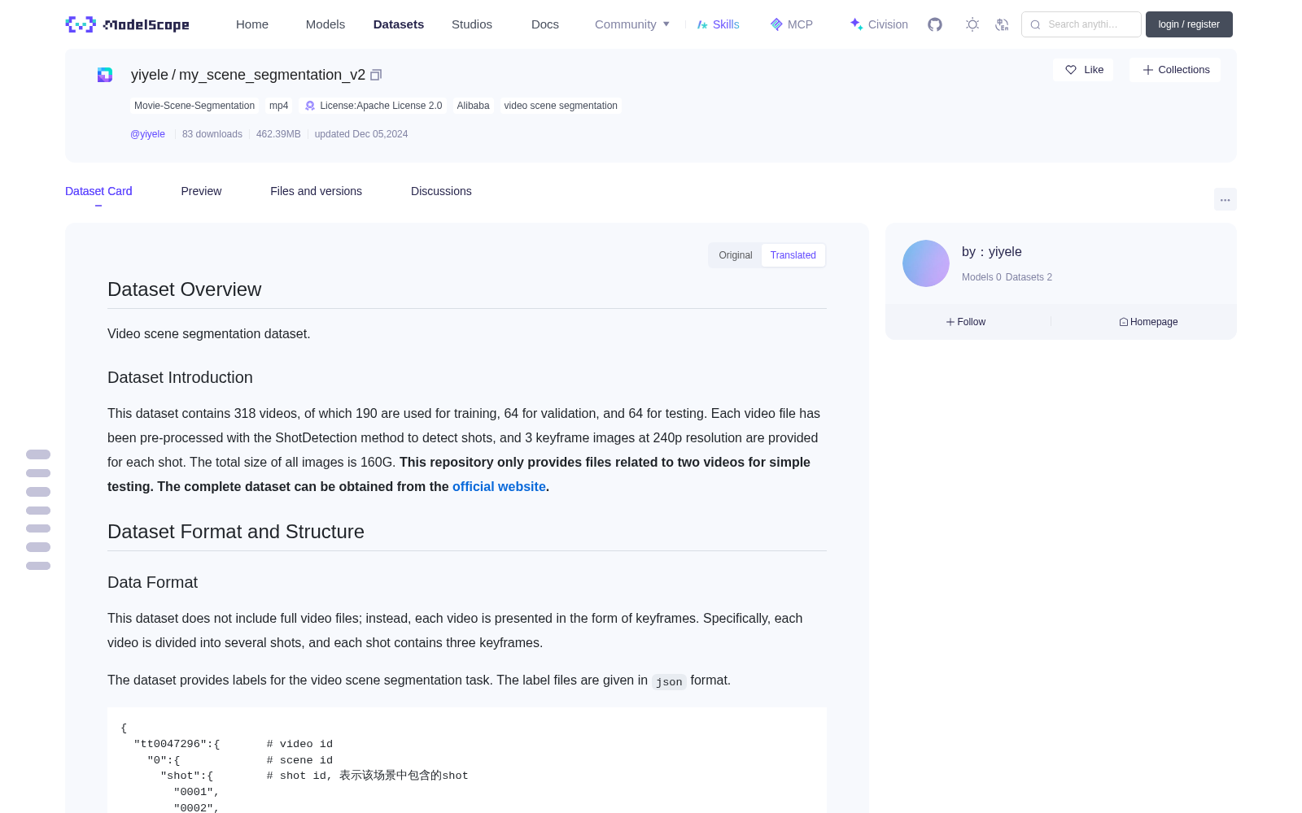Click the ModelScope logo
This screenshot has width=1302, height=813.
pyautogui.click(x=128, y=24)
